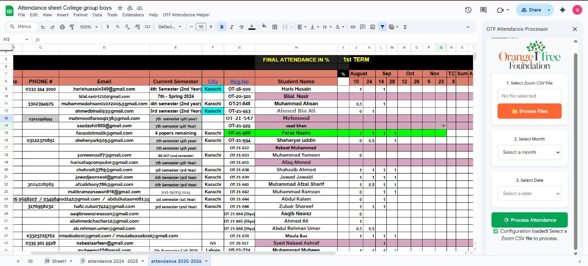Open the OTF Attendance Helper menu
588x266 pixels.
point(186,15)
